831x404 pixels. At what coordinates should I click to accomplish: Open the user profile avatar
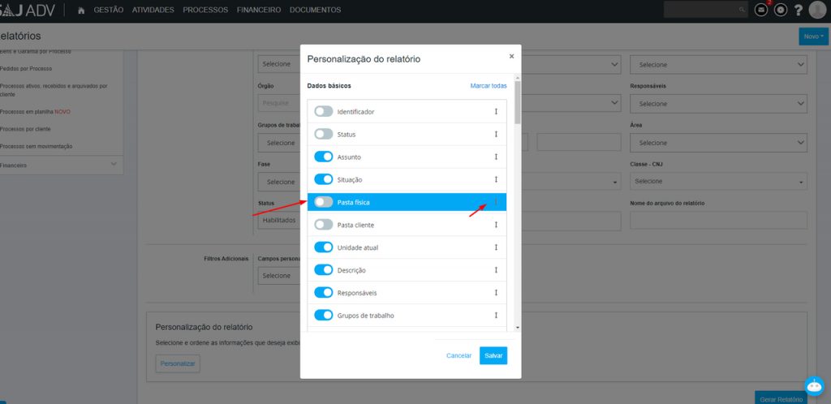pos(817,10)
